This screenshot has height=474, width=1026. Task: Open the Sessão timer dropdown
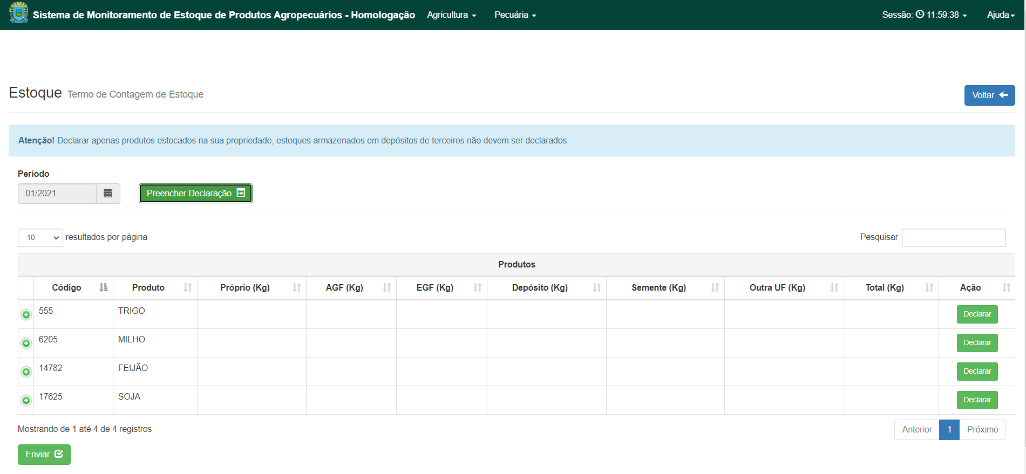pos(925,15)
